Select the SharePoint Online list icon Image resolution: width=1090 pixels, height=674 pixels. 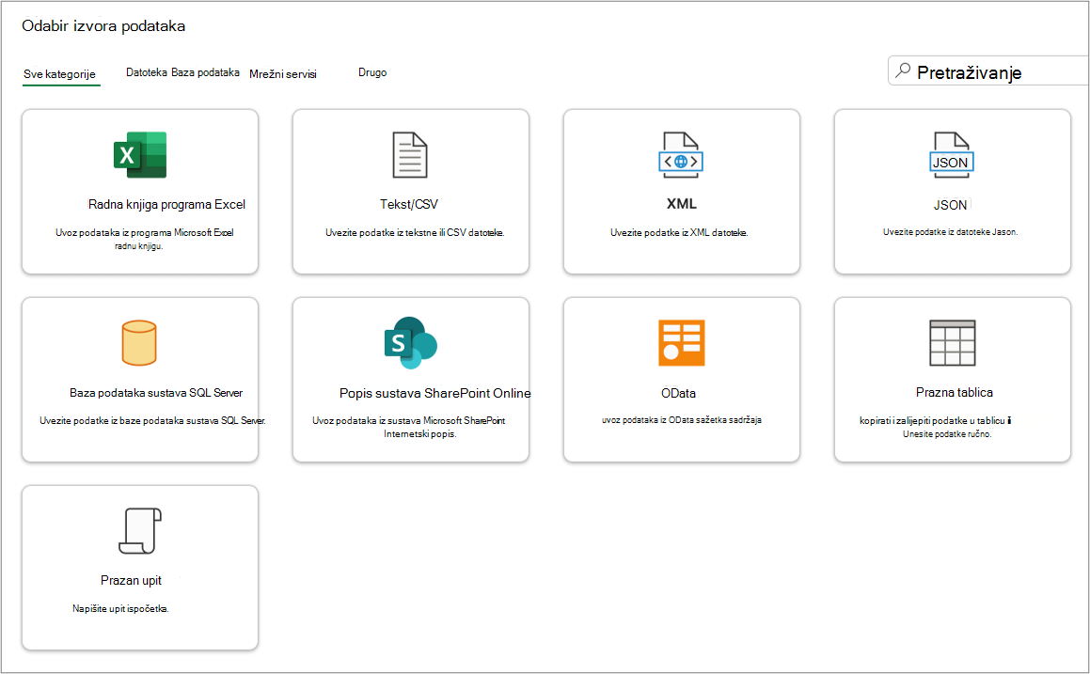pyautogui.click(x=410, y=342)
